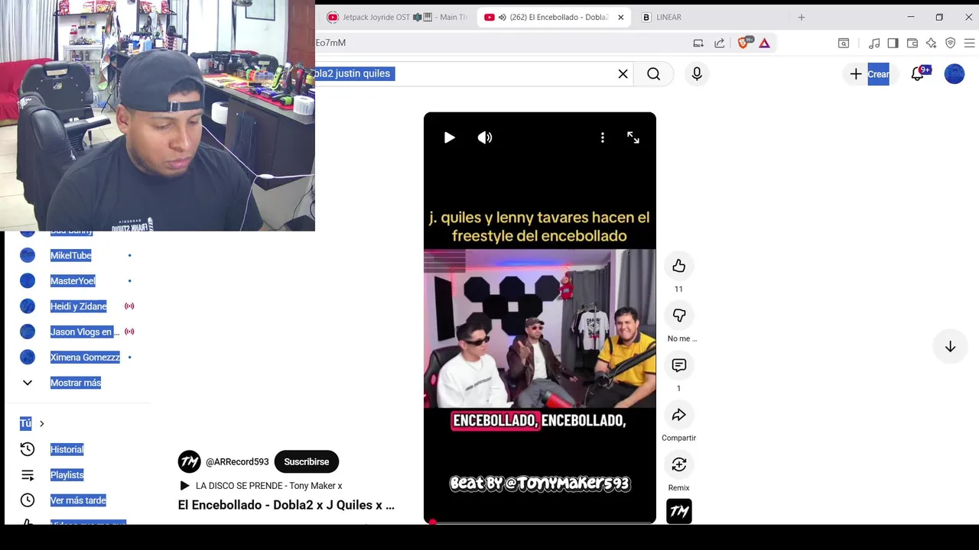The height and width of the screenshot is (550, 979).
Task: Click the like count 11
Action: tap(678, 289)
